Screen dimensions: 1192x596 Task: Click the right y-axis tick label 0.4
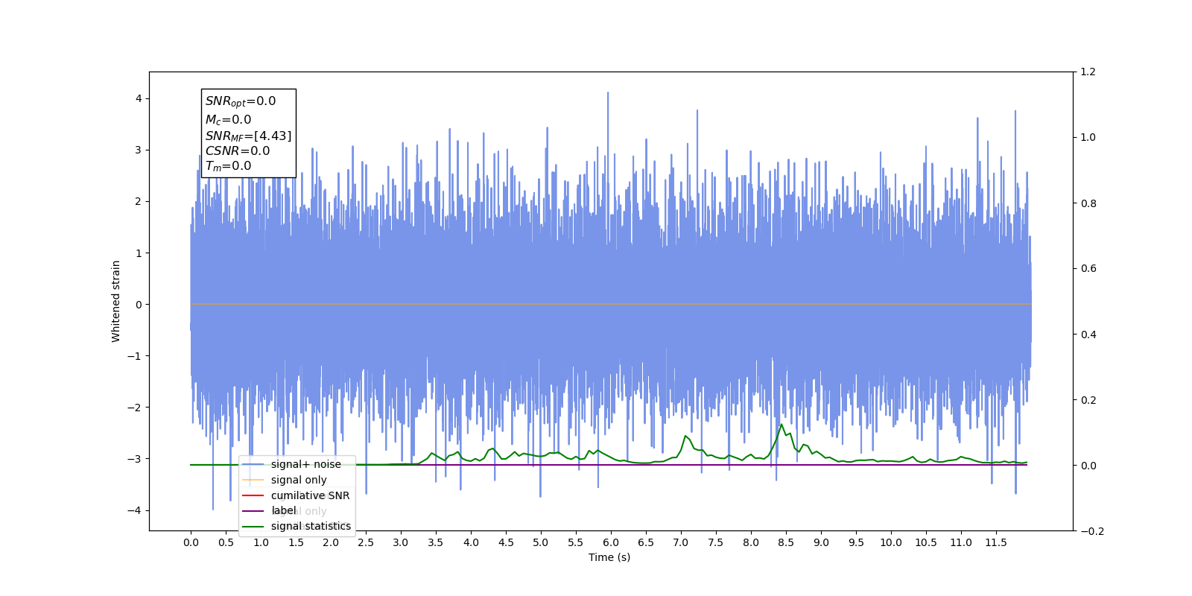pyautogui.click(x=1088, y=335)
